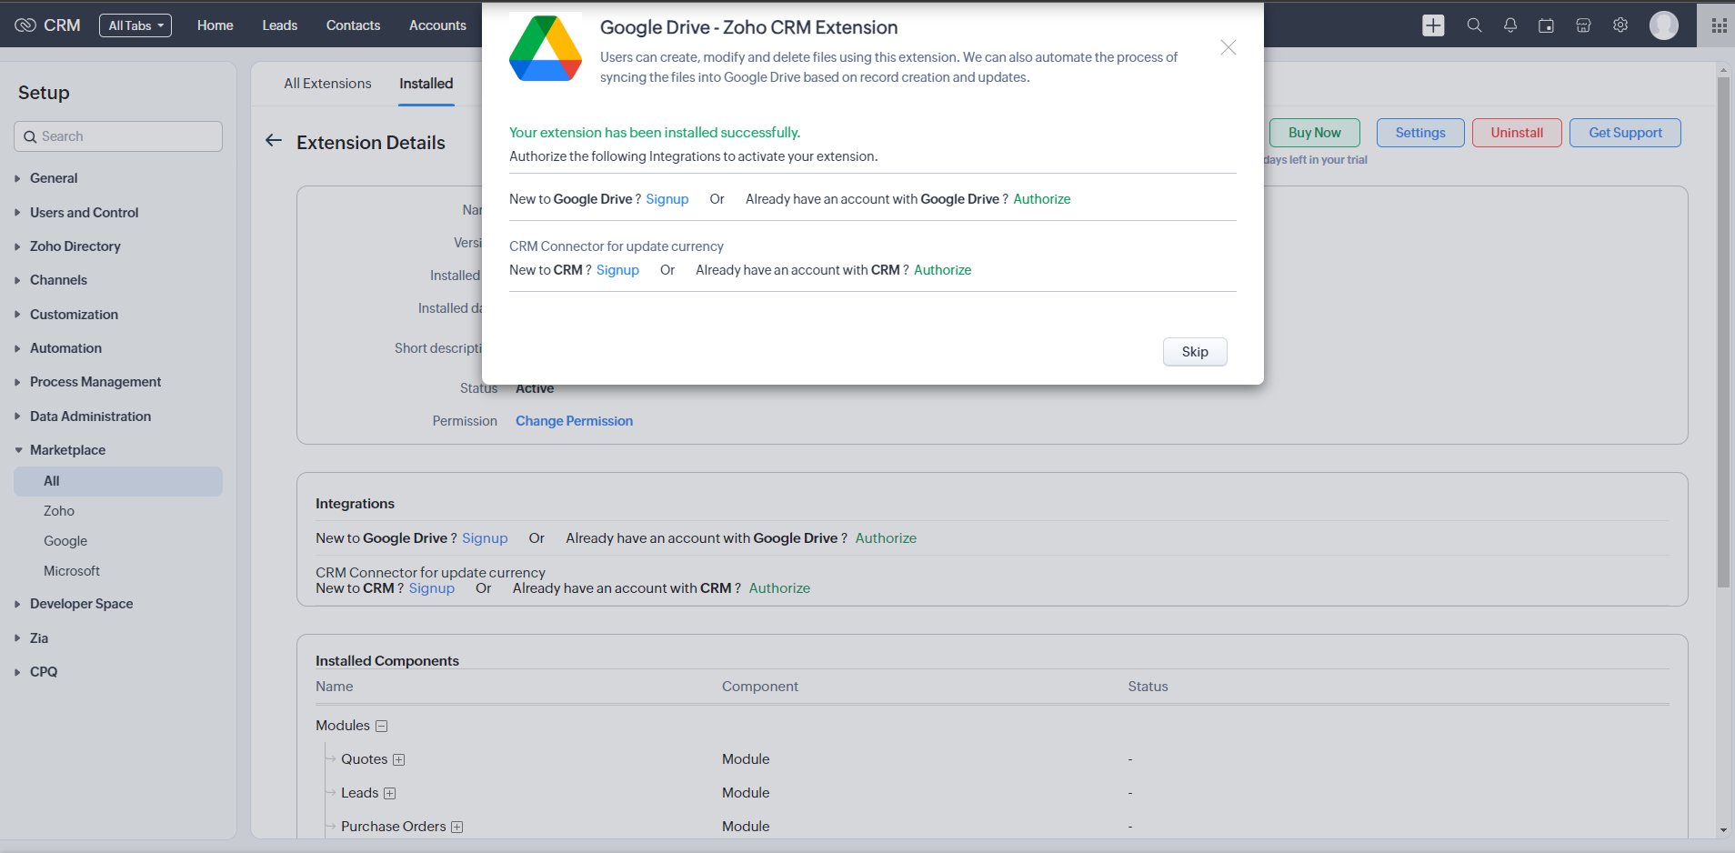
Task: Click the Buy Now button
Action: tap(1315, 133)
